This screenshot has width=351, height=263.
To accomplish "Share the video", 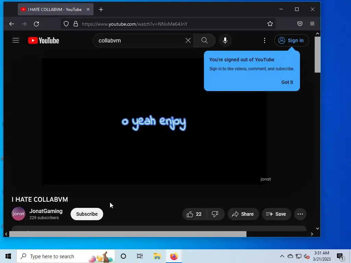I will pyautogui.click(x=243, y=214).
